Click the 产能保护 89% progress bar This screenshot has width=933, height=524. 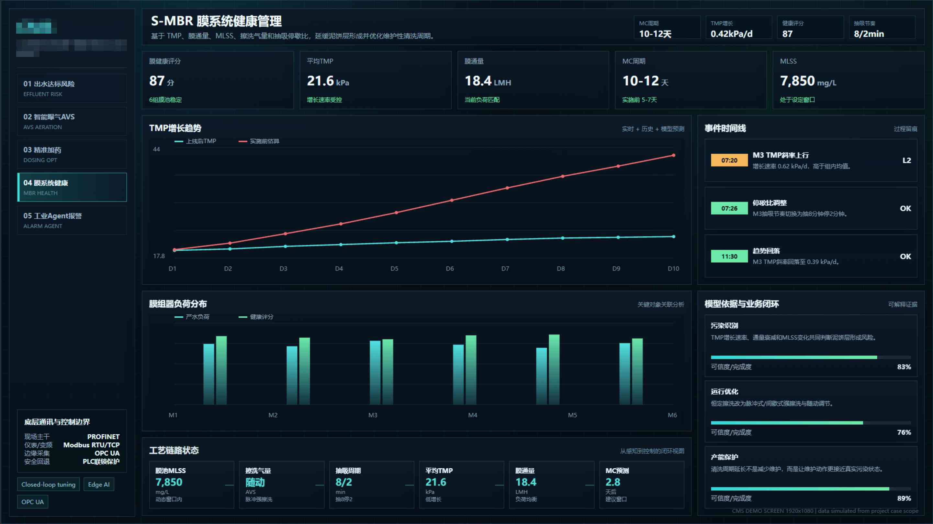tap(811, 488)
